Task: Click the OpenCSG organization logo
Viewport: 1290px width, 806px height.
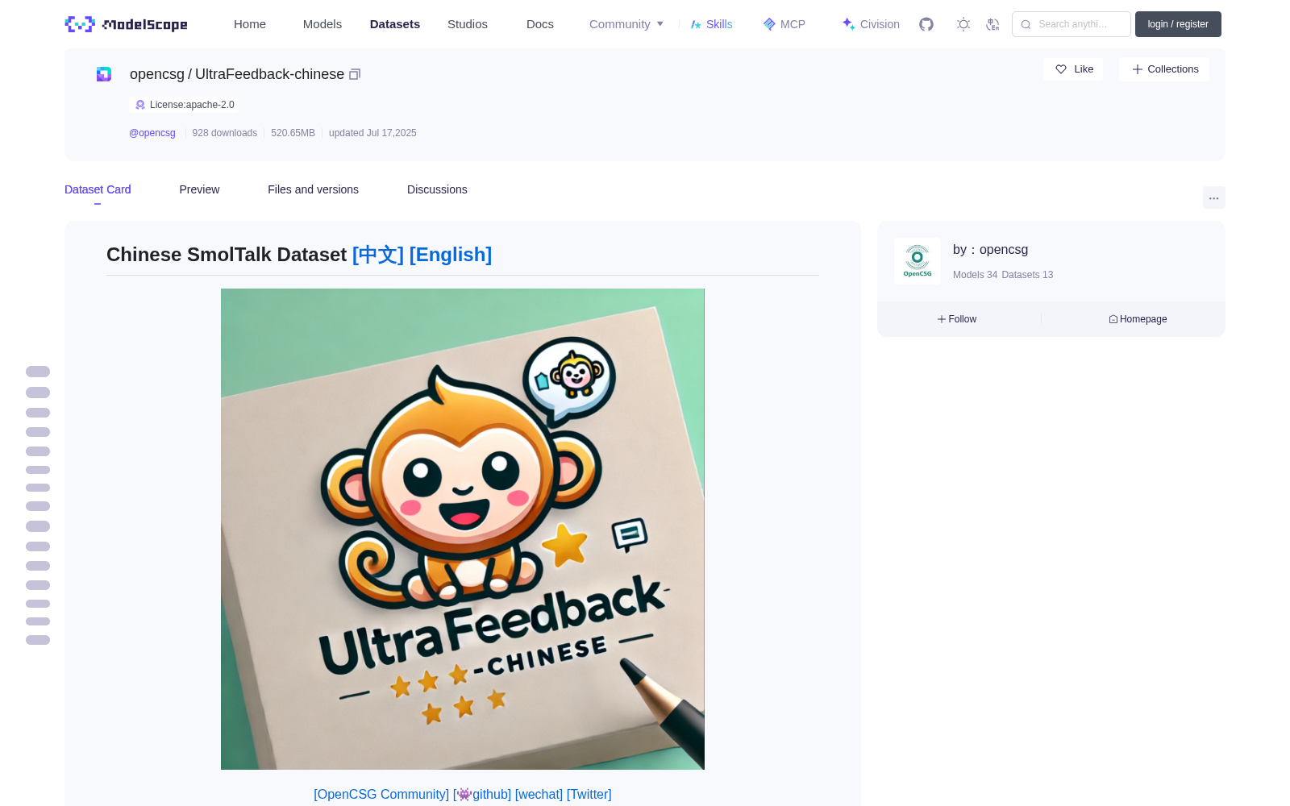Action: pos(918,261)
